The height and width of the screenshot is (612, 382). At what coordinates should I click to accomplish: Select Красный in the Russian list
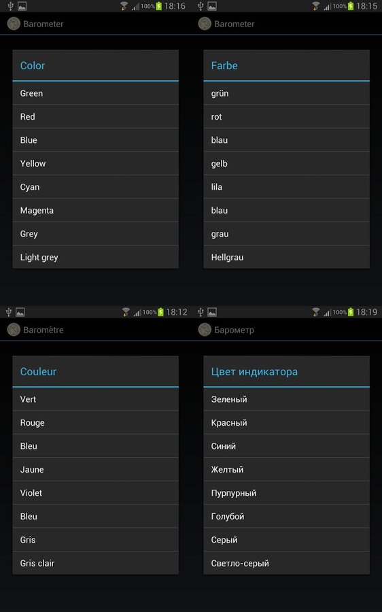tap(286, 423)
